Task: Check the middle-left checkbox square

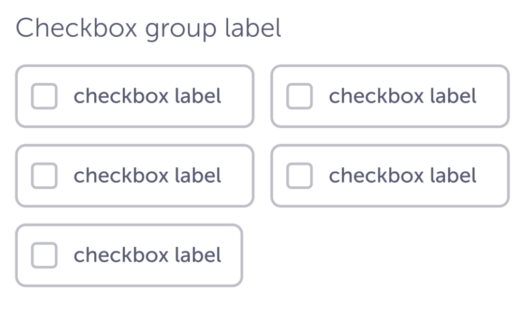Action: [44, 176]
